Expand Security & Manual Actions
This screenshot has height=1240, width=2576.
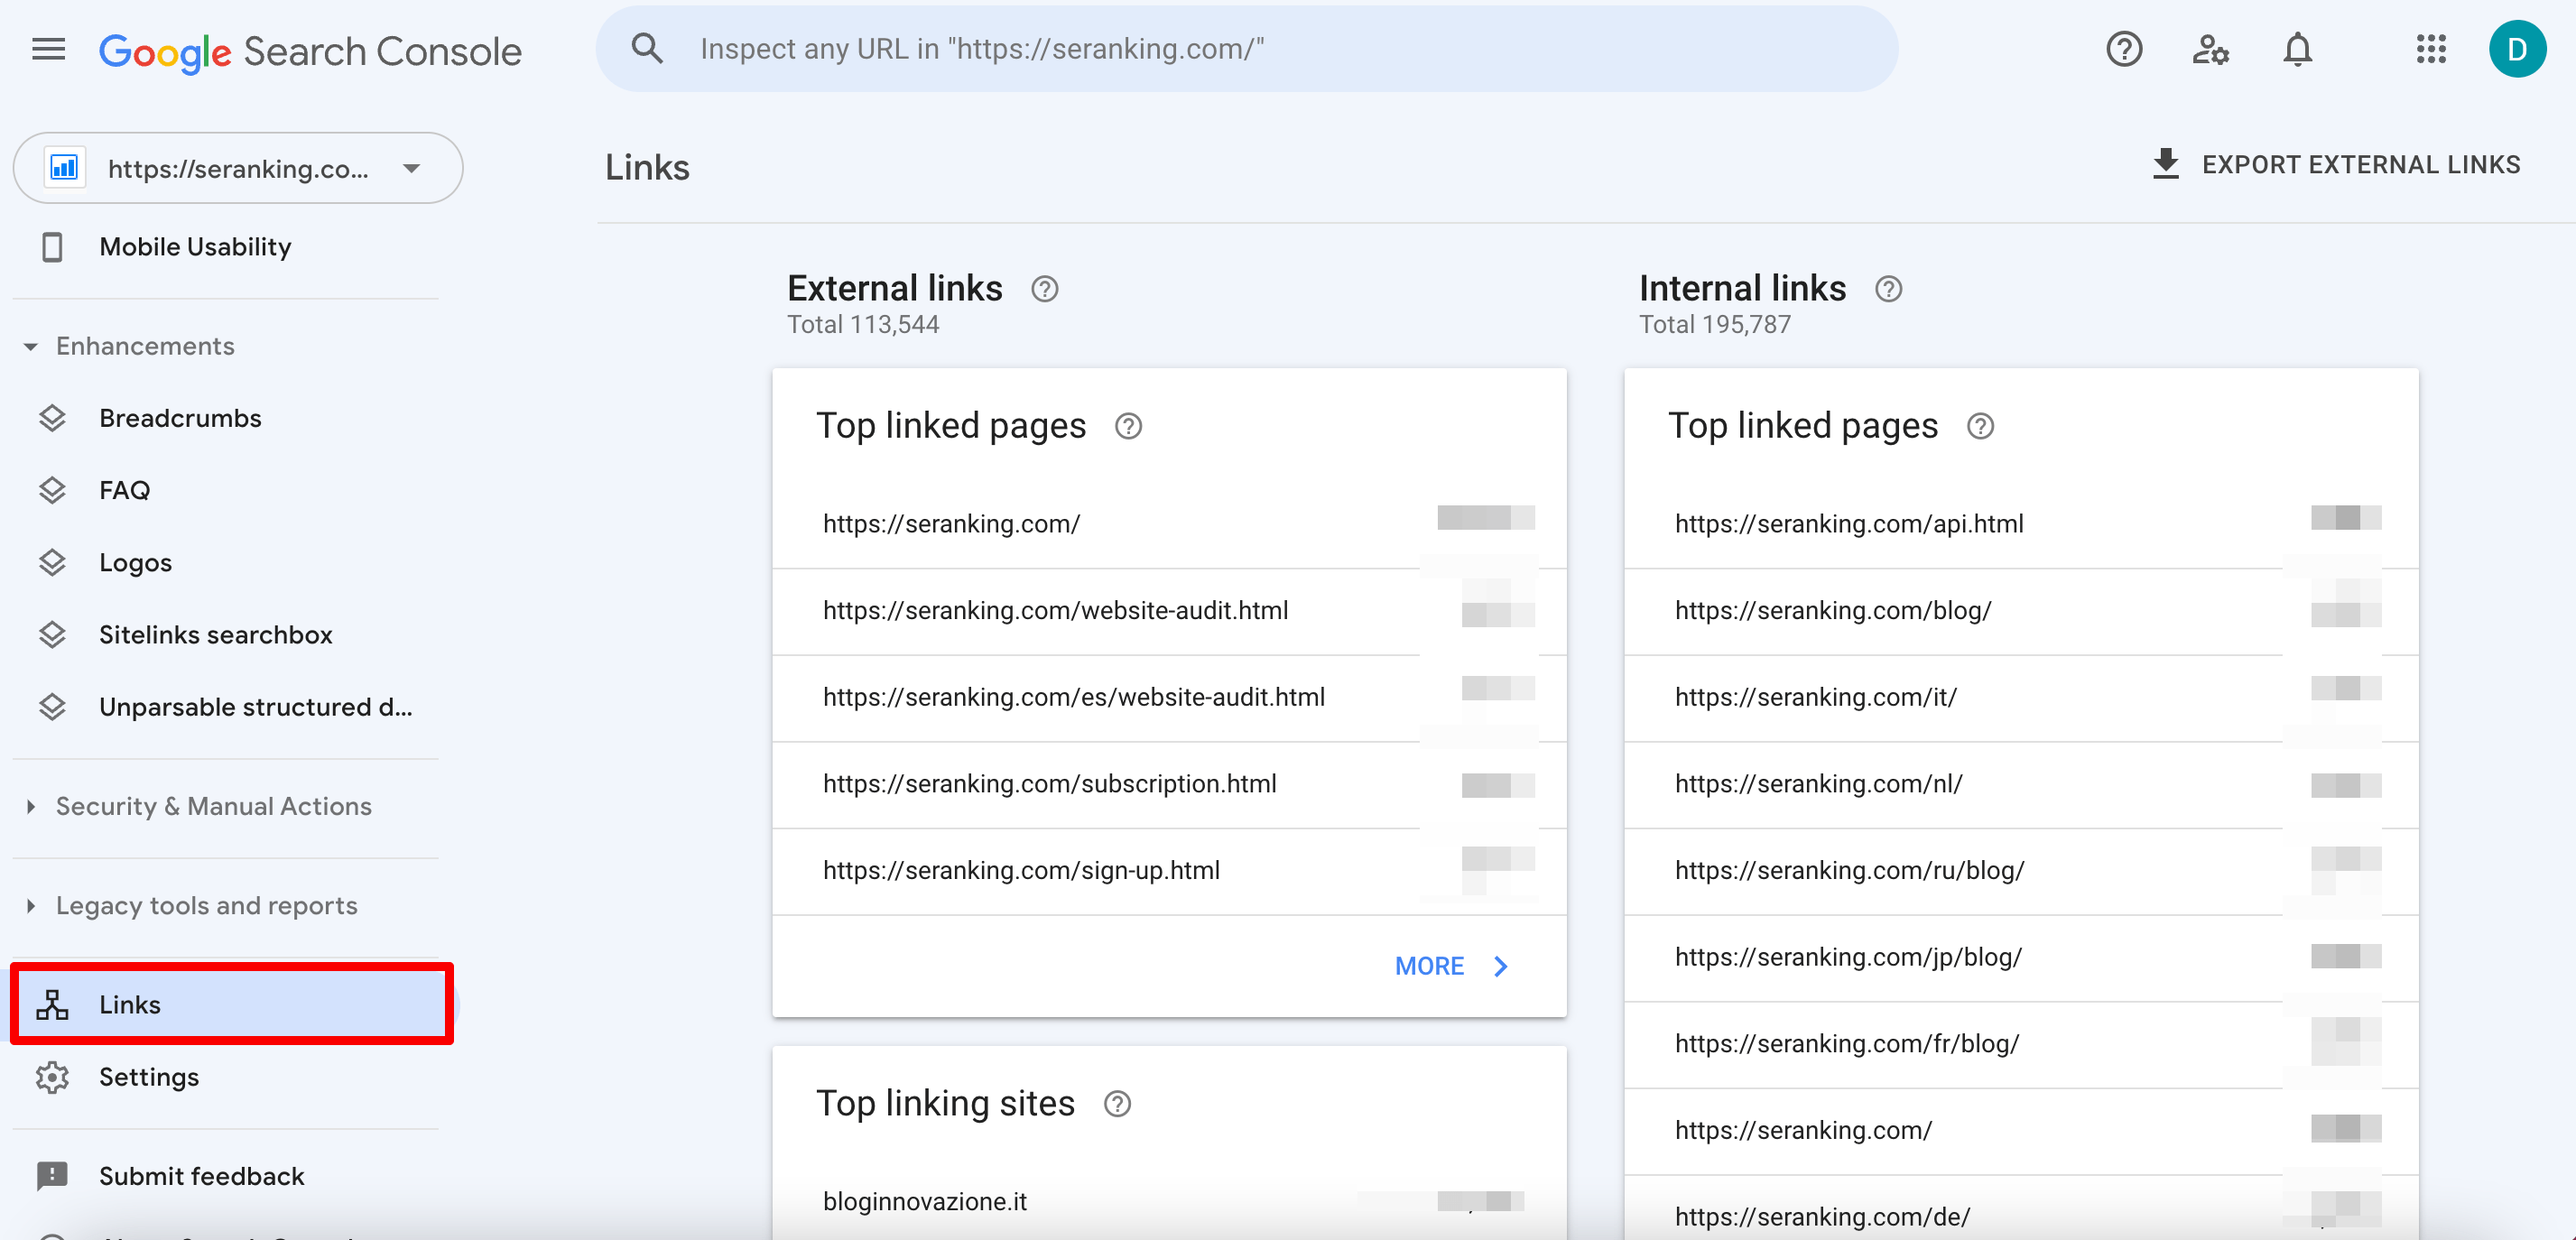click(x=31, y=806)
